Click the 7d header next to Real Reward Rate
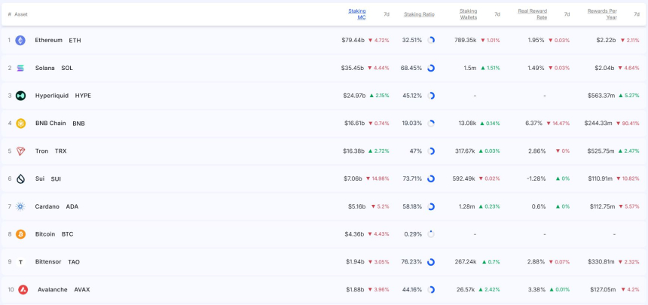This screenshot has height=305, width=648. click(567, 14)
